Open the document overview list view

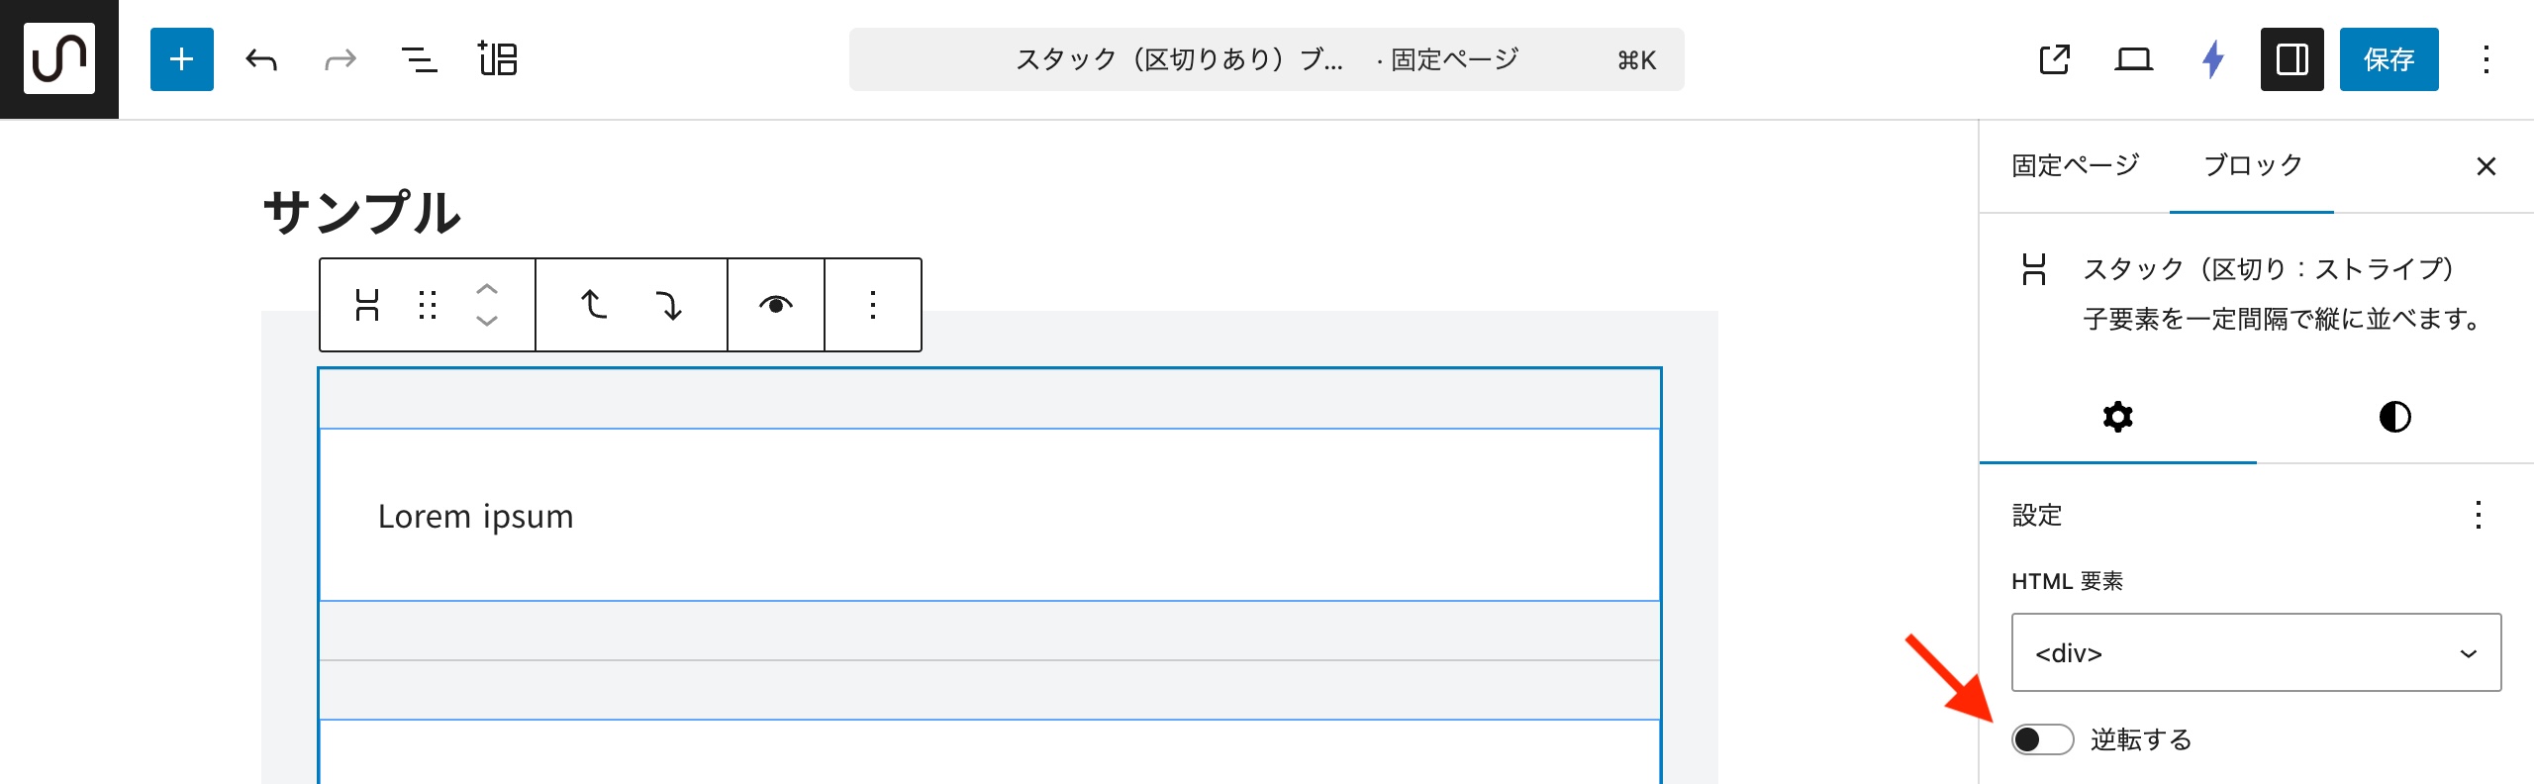(x=419, y=59)
